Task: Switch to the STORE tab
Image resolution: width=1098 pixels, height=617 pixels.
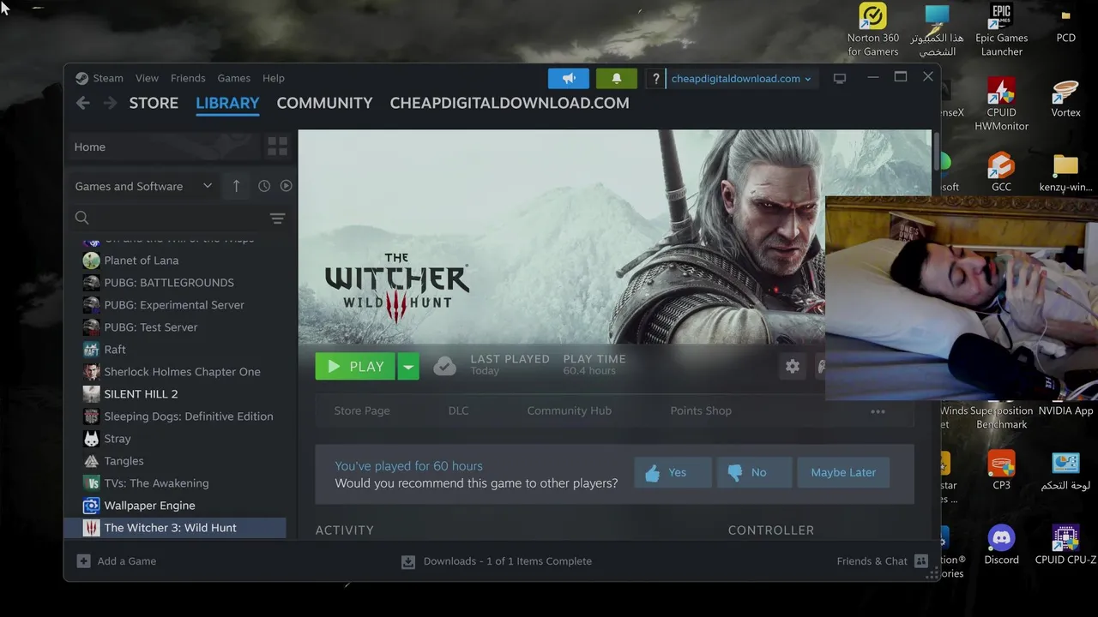Action: click(154, 103)
